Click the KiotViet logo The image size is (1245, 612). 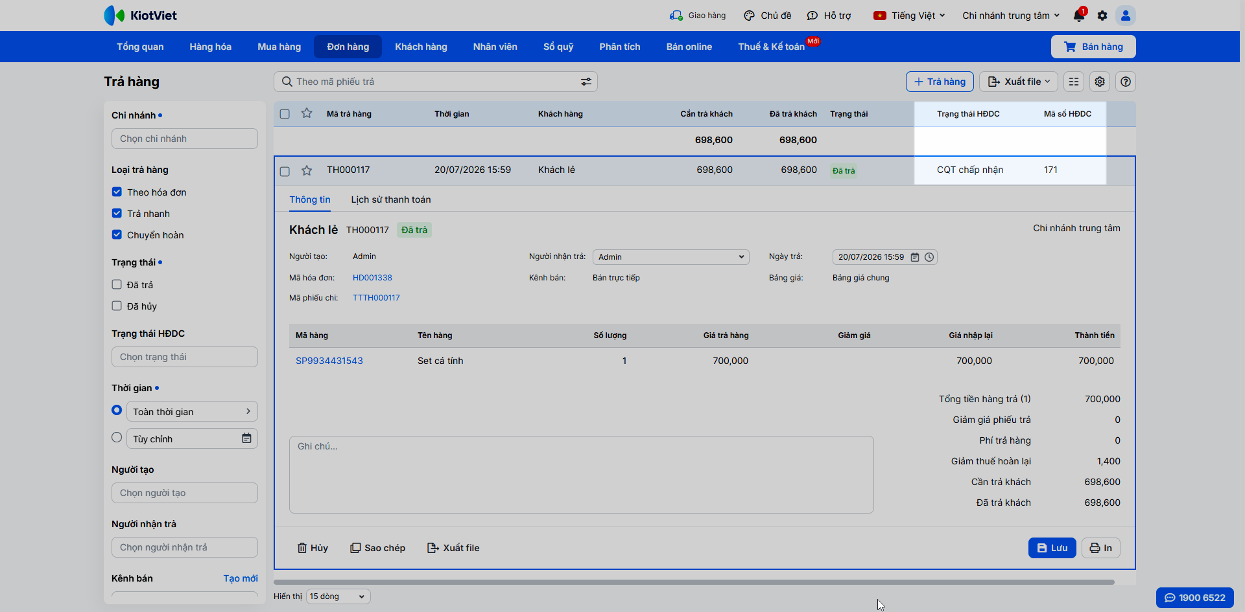140,16
